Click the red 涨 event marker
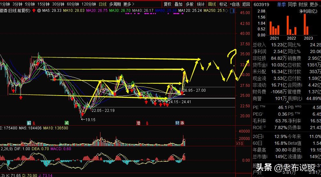This screenshot has width=321, height=177. (x=182, y=123)
